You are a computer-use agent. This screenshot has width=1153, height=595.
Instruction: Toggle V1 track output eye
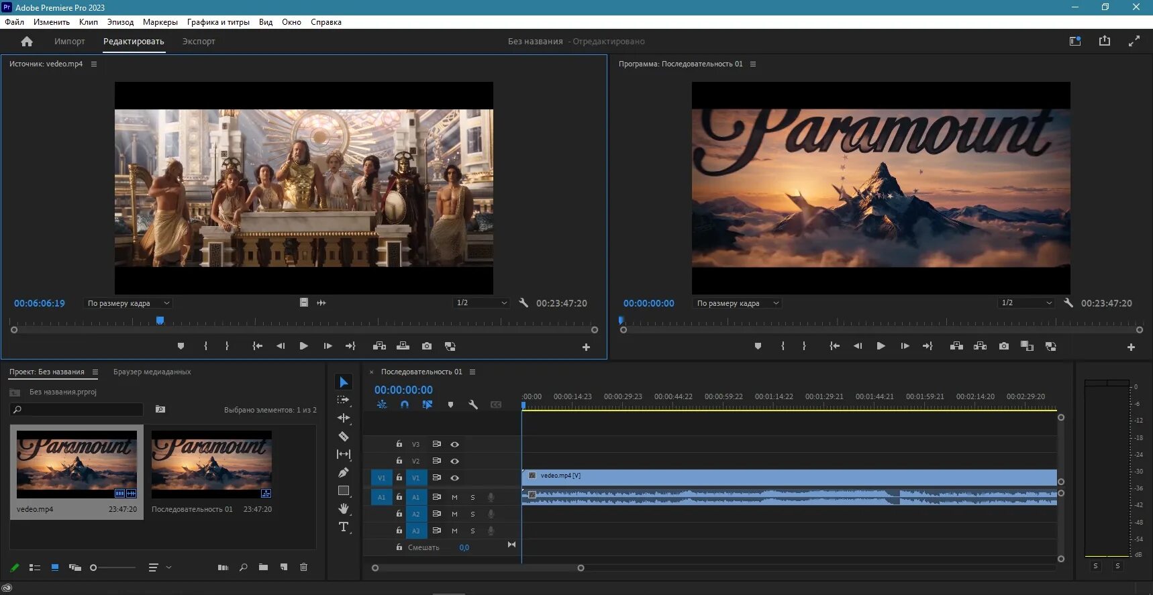coord(454,478)
